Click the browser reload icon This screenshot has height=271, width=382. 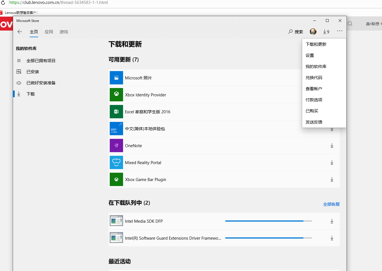click(x=3, y=3)
